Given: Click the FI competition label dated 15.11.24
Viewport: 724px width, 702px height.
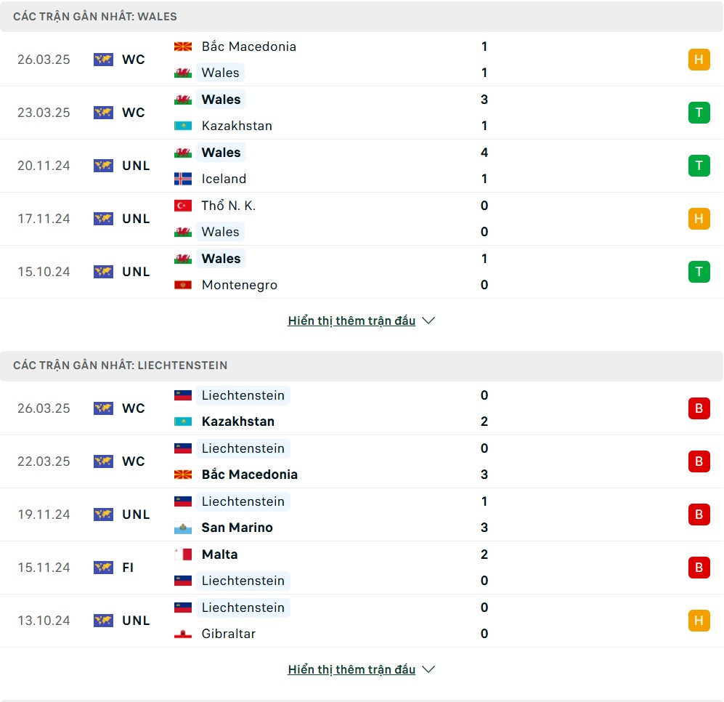Looking at the screenshot, I should (128, 568).
